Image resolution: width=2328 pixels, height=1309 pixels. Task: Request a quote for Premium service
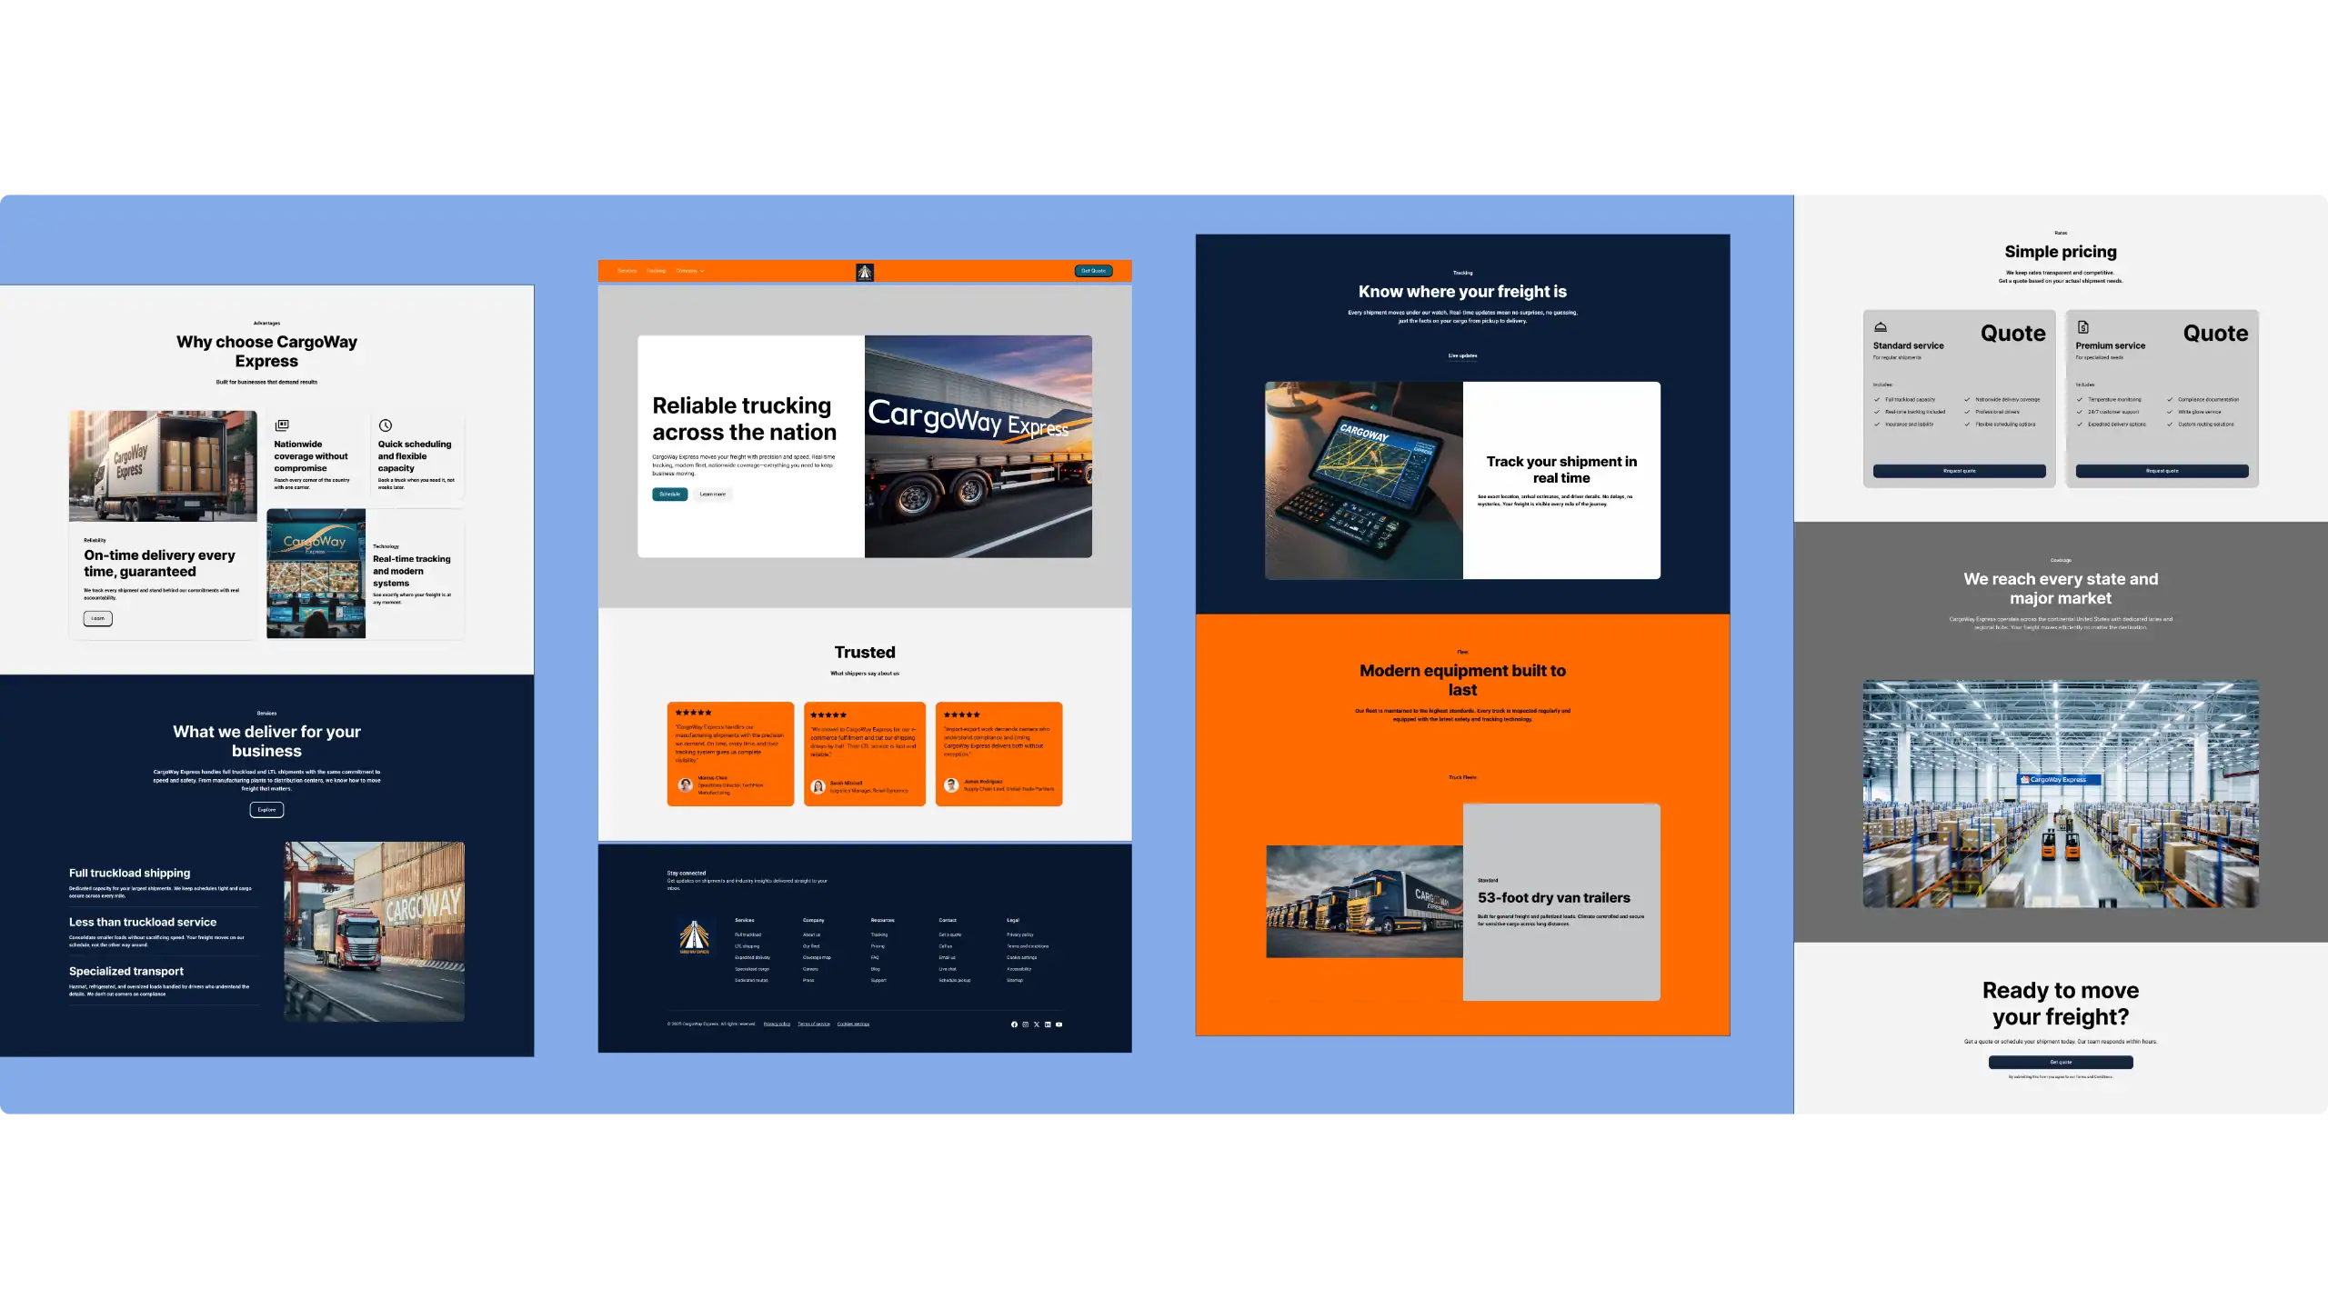click(2162, 471)
